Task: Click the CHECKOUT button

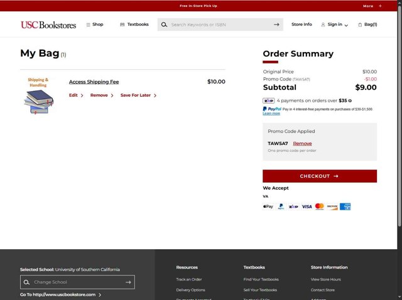Action: pos(320,176)
